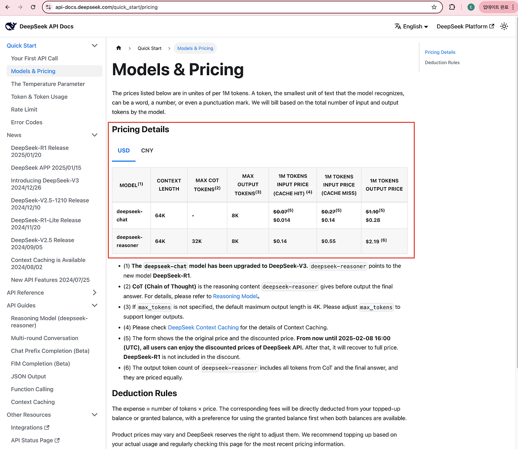Open the green profile avatar icon

pos(471,7)
